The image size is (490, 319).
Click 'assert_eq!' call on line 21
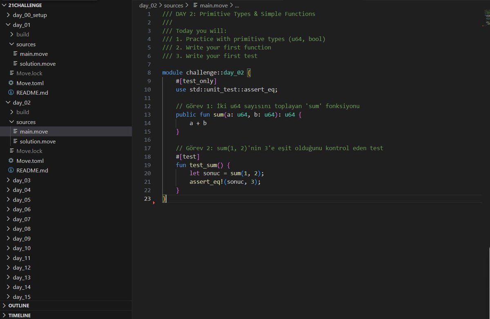click(207, 182)
